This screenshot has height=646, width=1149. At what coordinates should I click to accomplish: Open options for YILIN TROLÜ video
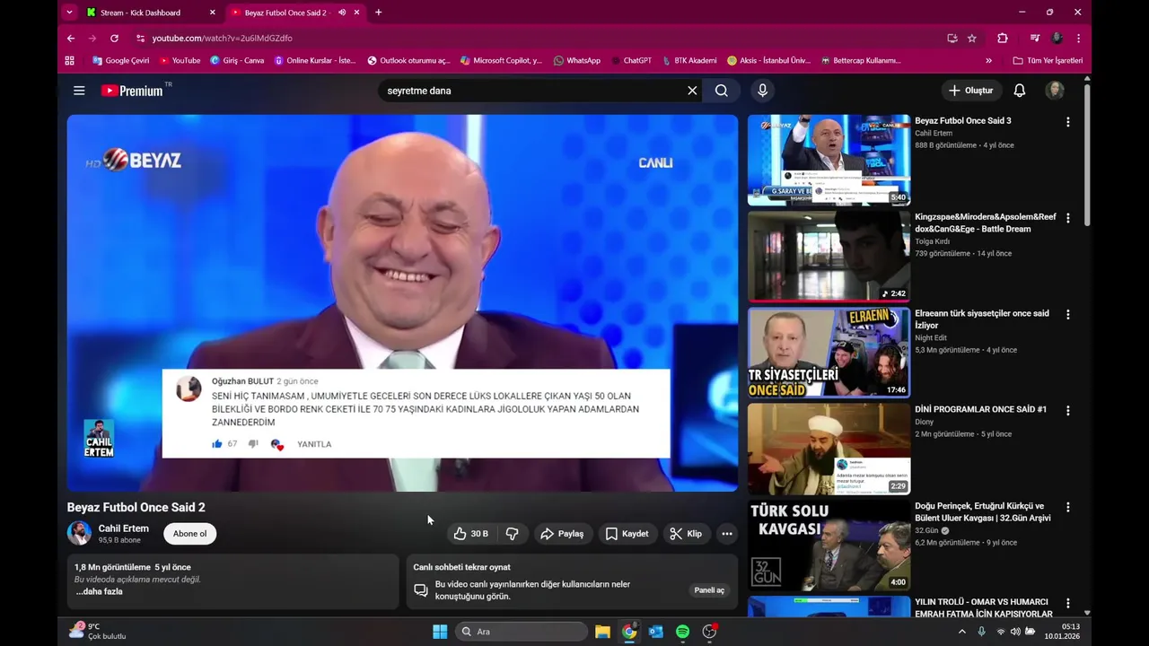[1067, 604]
